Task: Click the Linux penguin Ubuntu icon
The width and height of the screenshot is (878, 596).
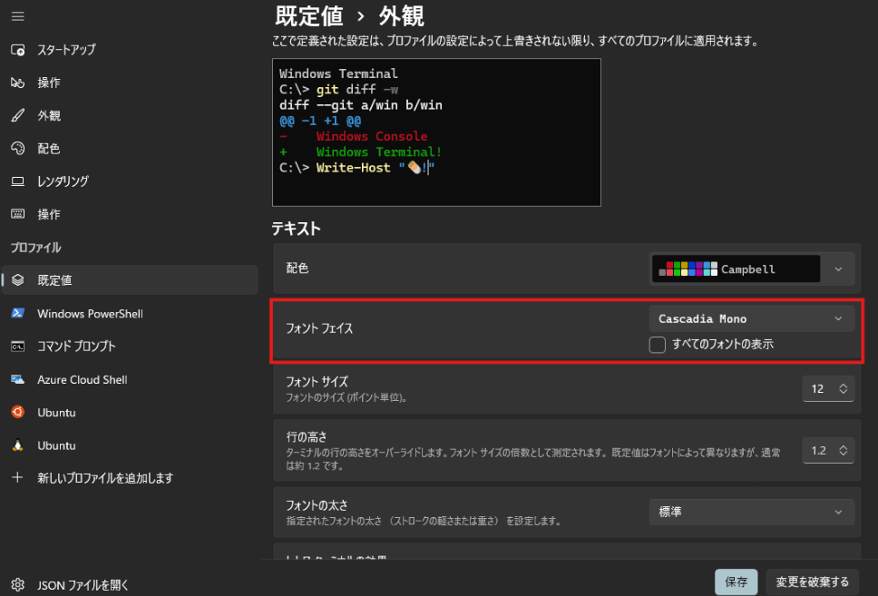Action: point(18,445)
